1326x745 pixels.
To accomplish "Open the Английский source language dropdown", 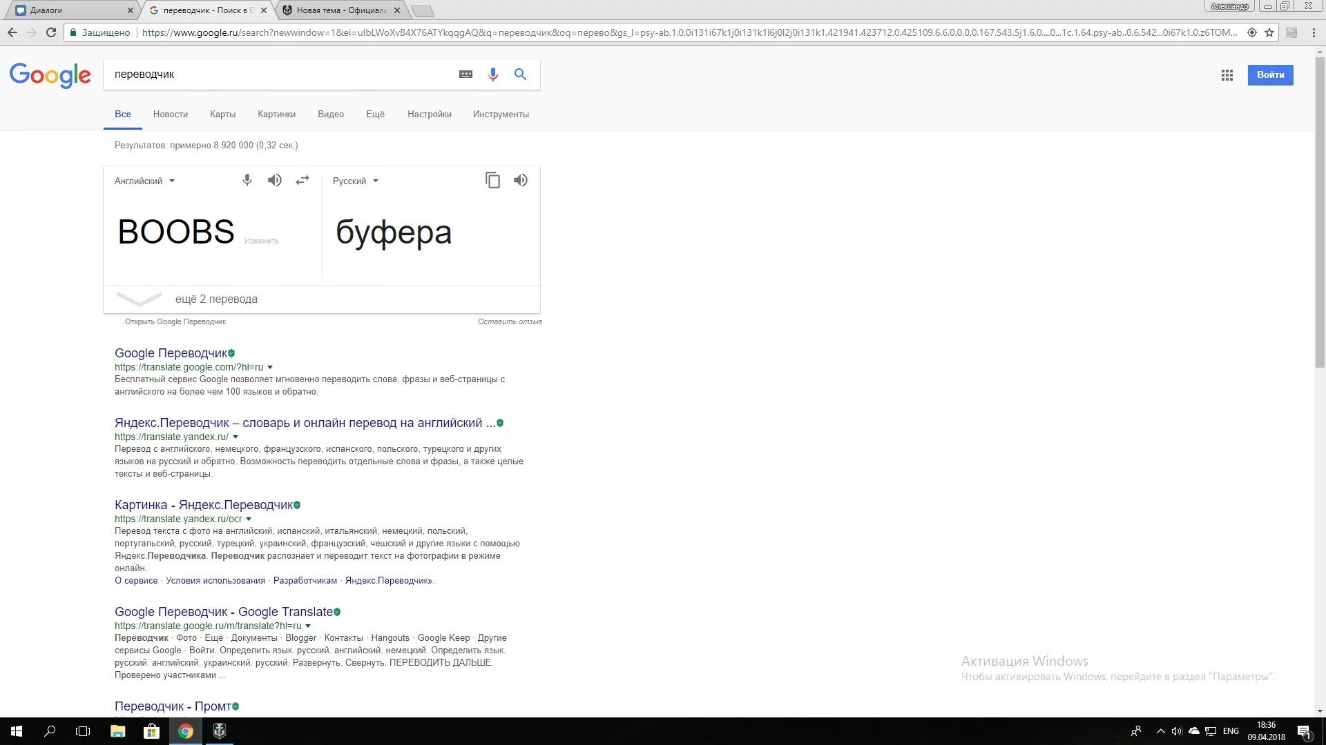I will [144, 181].
